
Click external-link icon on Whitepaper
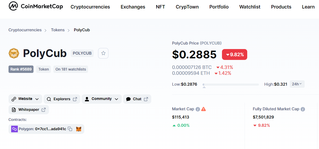44,109
